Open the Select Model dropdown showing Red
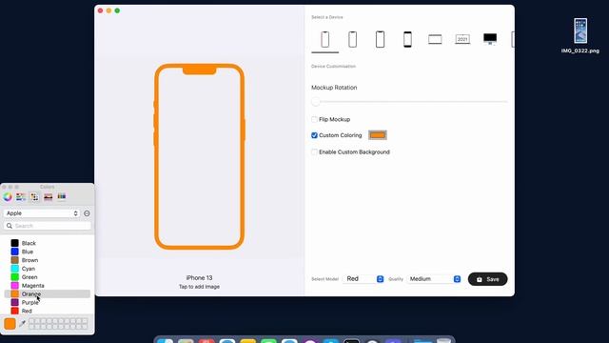Viewport: 609px width, 343px height. pos(363,279)
